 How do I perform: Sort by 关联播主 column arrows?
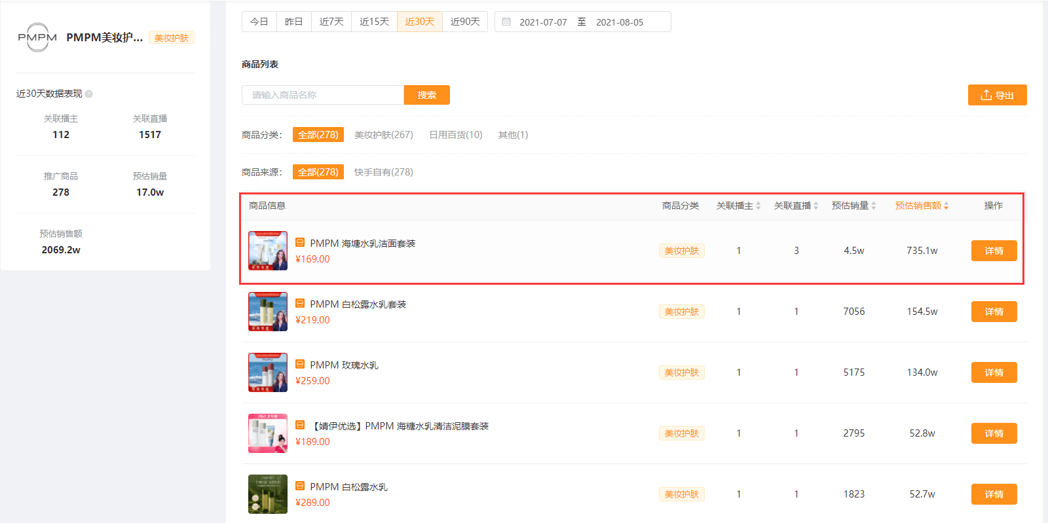758,206
